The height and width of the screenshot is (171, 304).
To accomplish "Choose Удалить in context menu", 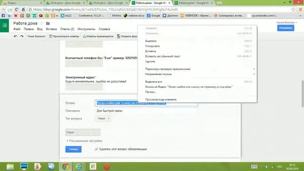I will 198,61.
